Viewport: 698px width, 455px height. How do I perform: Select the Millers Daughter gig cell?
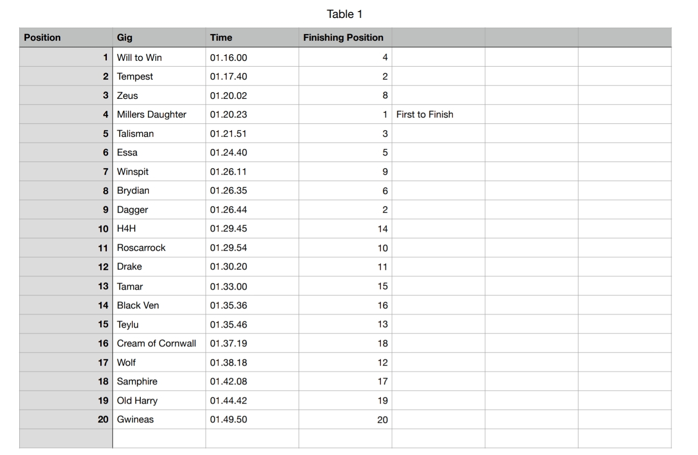click(159, 114)
